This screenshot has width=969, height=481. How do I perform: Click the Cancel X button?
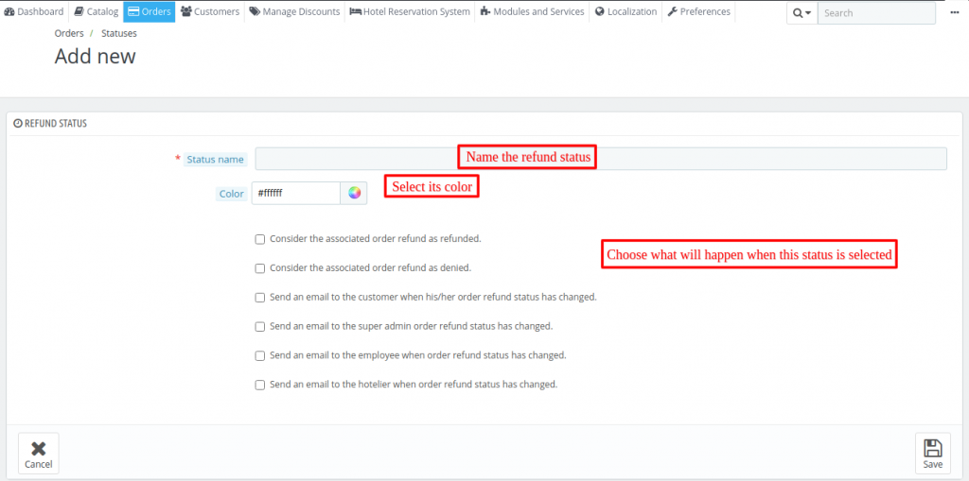[38, 454]
